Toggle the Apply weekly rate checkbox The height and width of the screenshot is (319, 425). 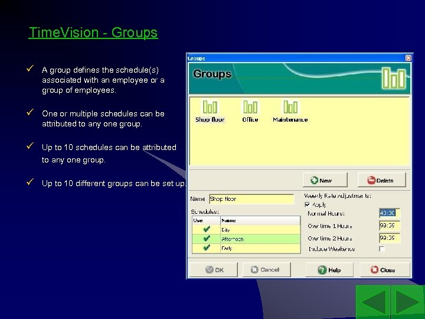point(308,204)
